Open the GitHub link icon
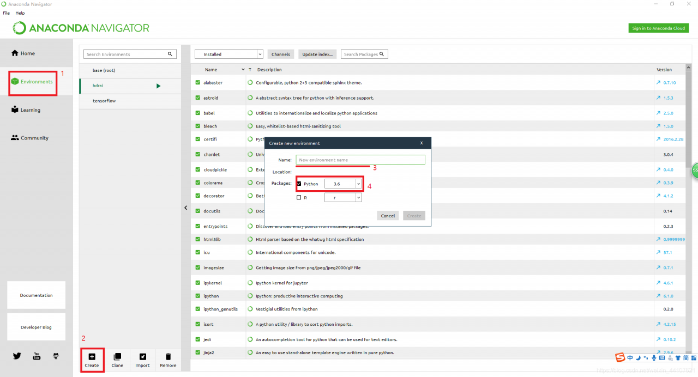This screenshot has height=377, width=698. click(56, 356)
